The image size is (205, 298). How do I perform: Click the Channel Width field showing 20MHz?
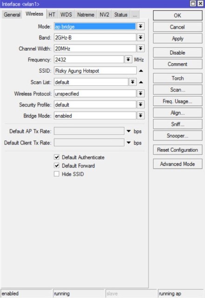tap(95, 48)
